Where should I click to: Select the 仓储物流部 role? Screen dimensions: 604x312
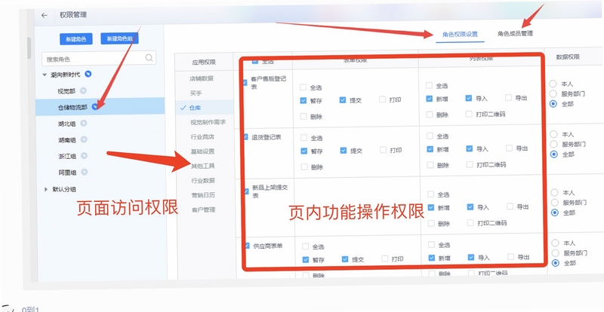tap(72, 108)
